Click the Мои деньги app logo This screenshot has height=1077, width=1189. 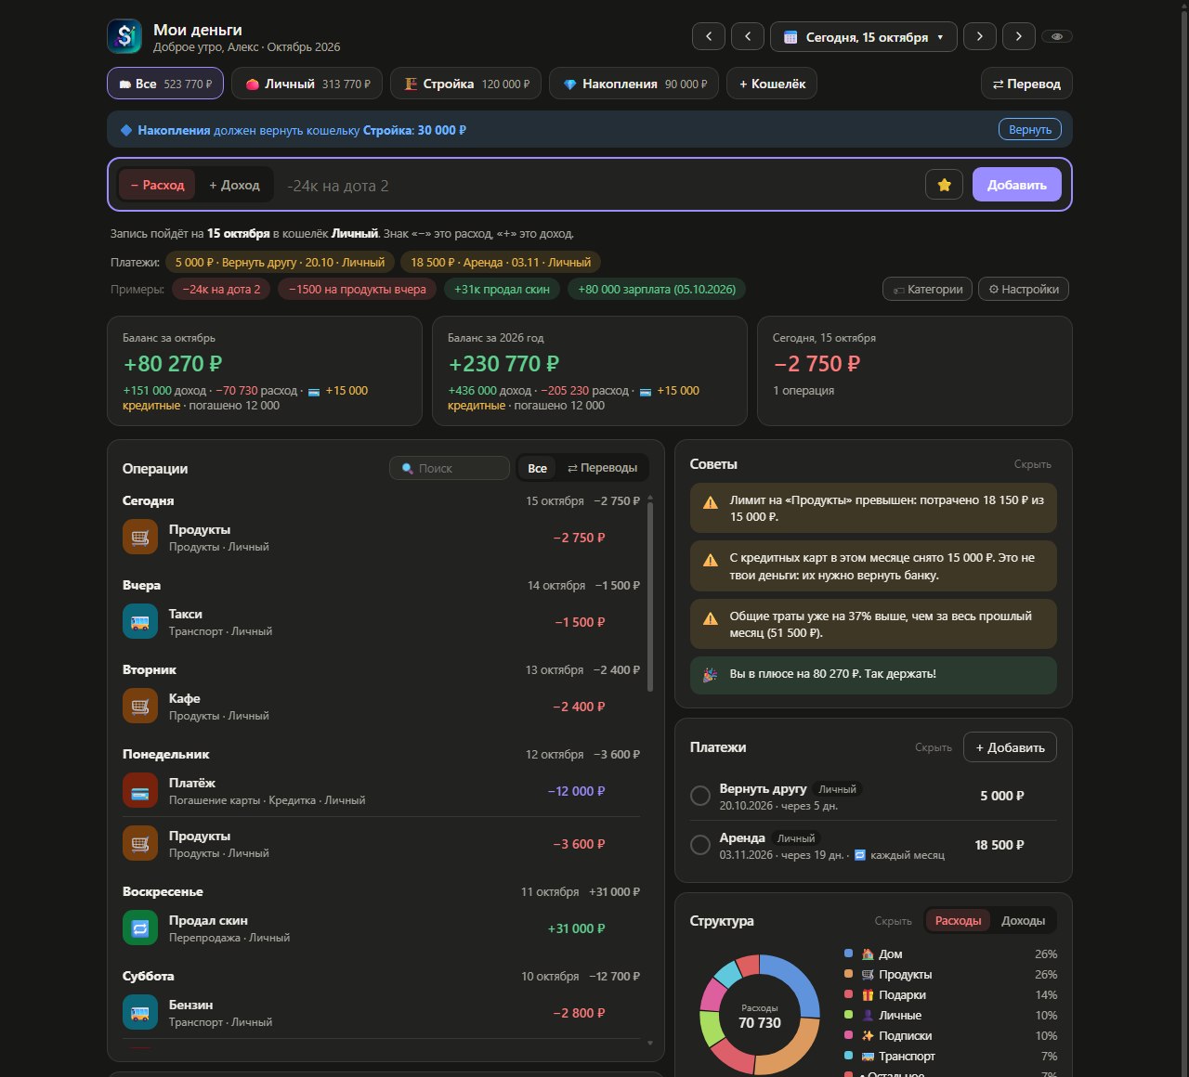(x=124, y=36)
